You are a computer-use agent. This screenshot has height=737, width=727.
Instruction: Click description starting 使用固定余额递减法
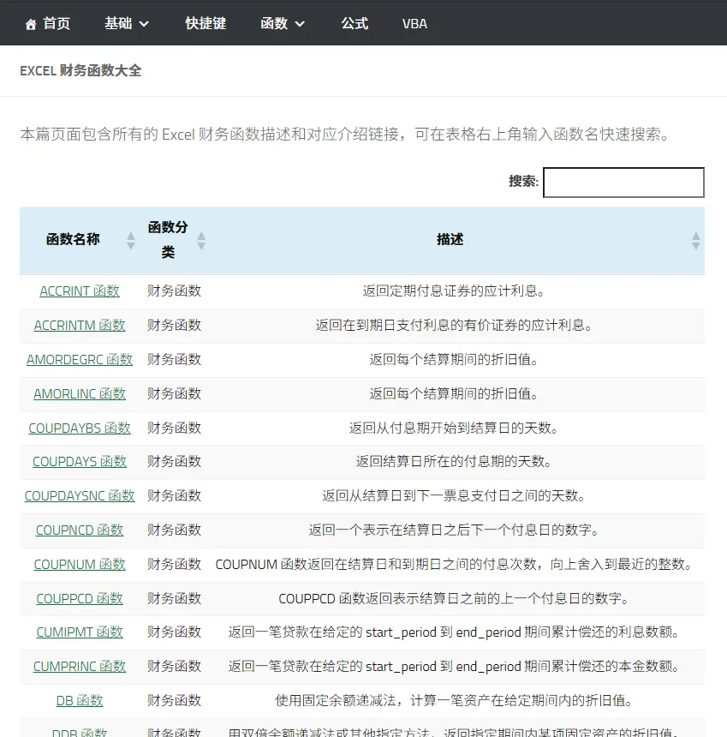(454, 701)
